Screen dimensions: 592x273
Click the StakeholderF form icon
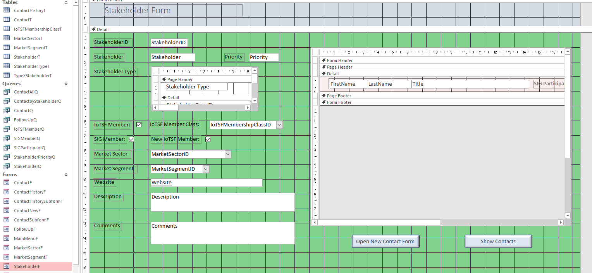pyautogui.click(x=7, y=266)
